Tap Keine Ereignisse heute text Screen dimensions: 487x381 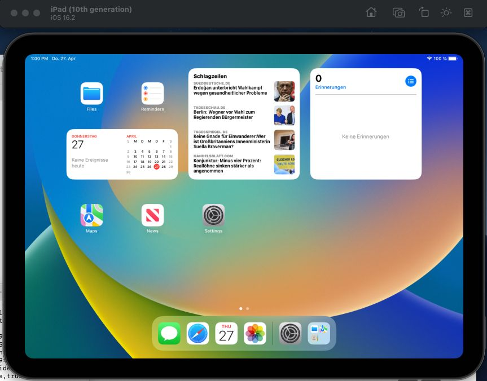(x=90, y=163)
